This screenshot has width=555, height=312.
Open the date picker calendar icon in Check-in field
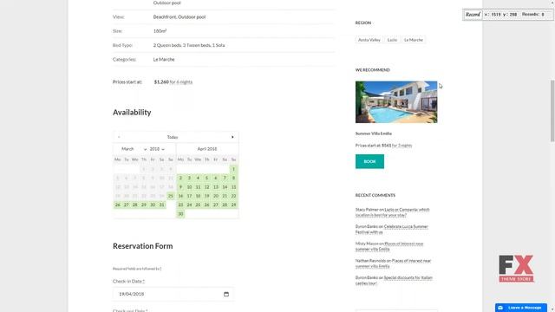click(226, 294)
